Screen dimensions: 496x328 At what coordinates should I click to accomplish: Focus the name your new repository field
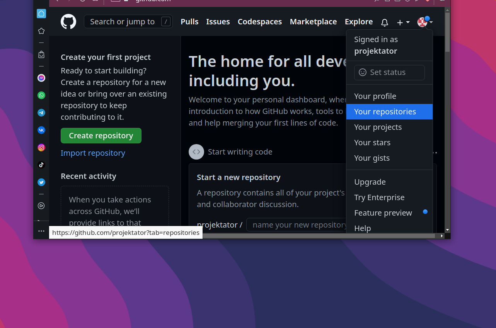click(297, 225)
